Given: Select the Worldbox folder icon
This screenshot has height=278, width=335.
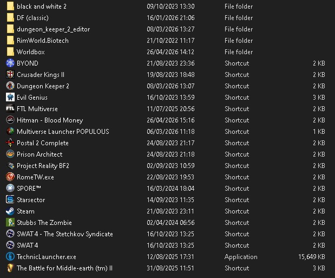Looking at the screenshot, I should pyautogui.click(x=10, y=51).
